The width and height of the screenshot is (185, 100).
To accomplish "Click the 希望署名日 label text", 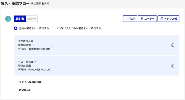I will tap(25, 90).
